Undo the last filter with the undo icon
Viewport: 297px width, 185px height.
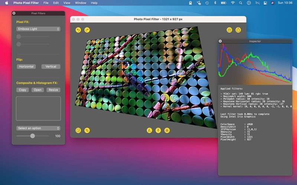click(78, 30)
